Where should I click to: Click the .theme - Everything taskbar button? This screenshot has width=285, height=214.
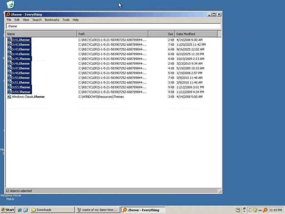pyautogui.click(x=143, y=210)
